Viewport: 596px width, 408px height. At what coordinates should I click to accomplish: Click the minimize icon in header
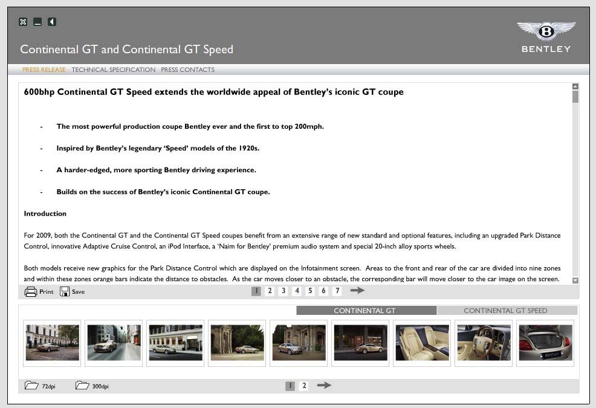[x=37, y=22]
